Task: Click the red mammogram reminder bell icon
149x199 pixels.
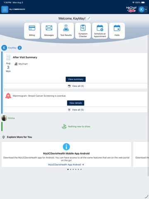Action: (8, 96)
